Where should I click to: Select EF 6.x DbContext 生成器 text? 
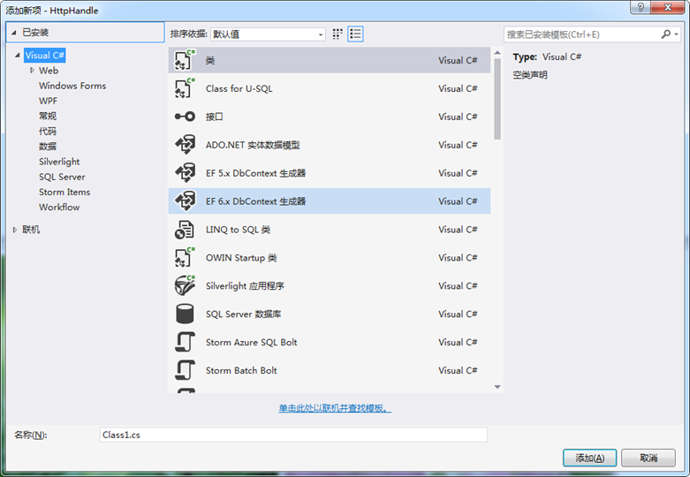pyautogui.click(x=255, y=201)
